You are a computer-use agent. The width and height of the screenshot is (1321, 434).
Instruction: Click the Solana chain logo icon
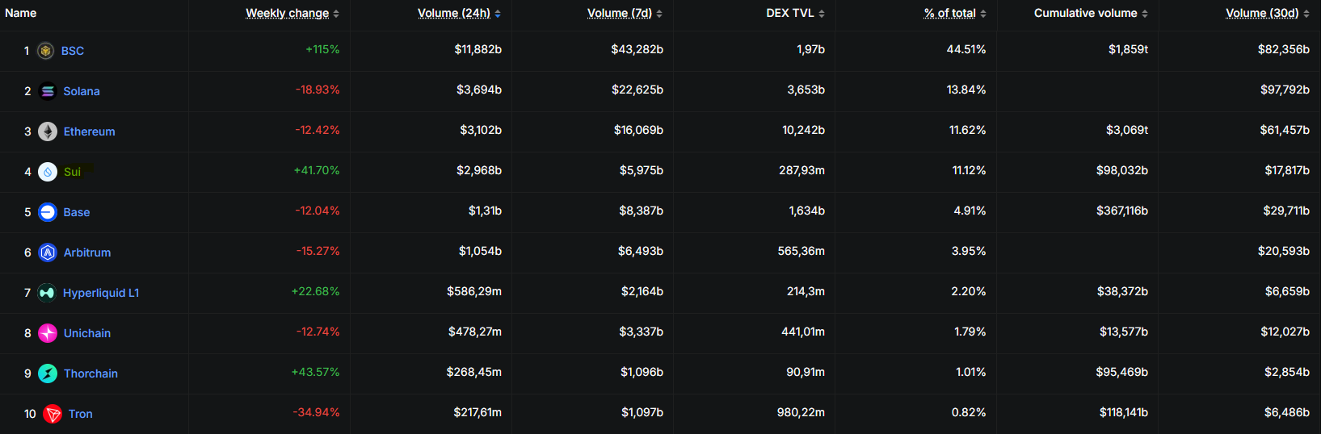point(48,91)
